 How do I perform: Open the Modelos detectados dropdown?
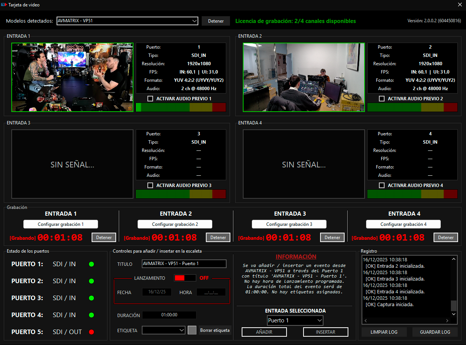tap(127, 21)
